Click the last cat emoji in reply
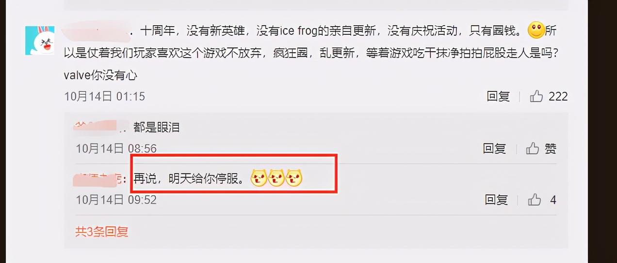The height and width of the screenshot is (263, 617). (x=294, y=178)
